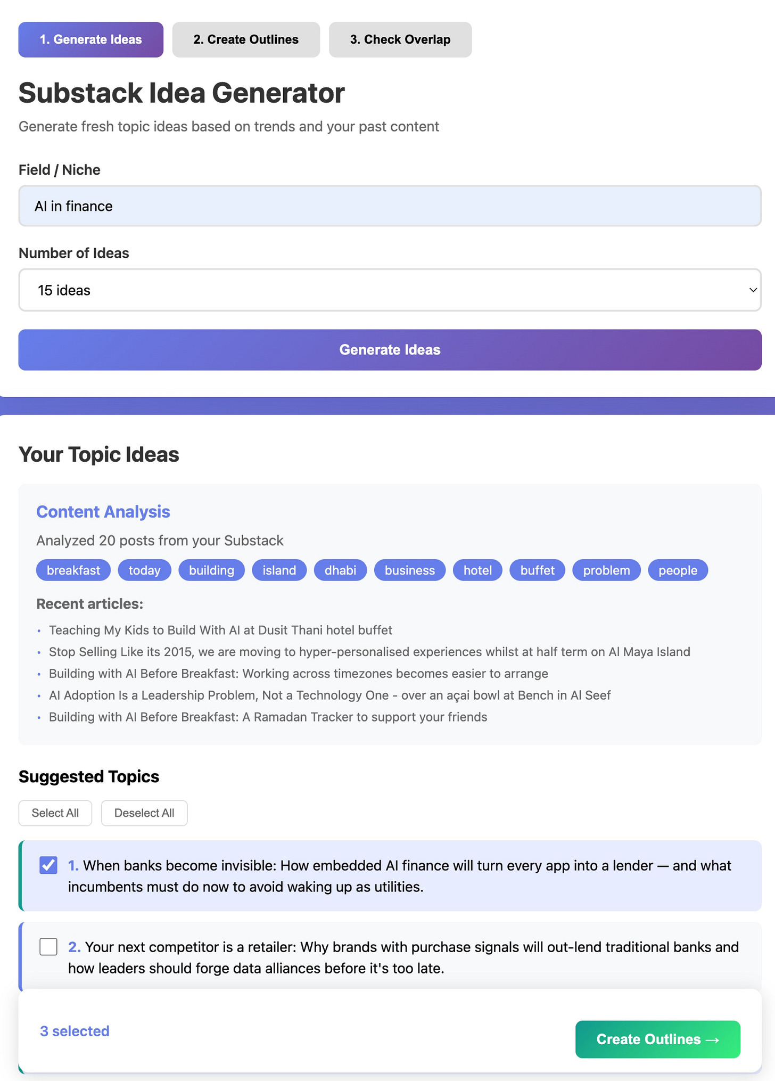Viewport: 775px width, 1081px height.
Task: Click the wide Generate Ideas button
Action: tap(390, 350)
